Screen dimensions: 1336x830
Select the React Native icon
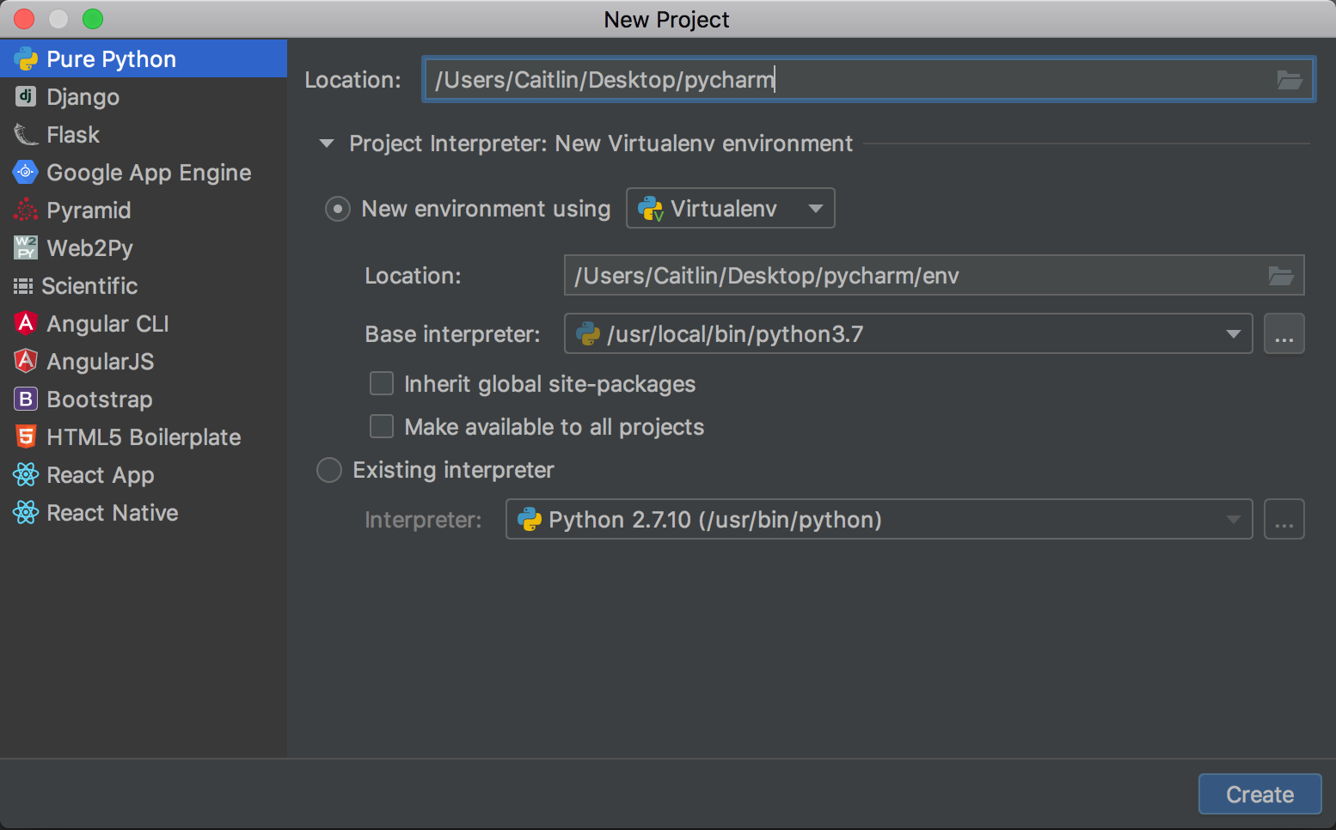[25, 512]
